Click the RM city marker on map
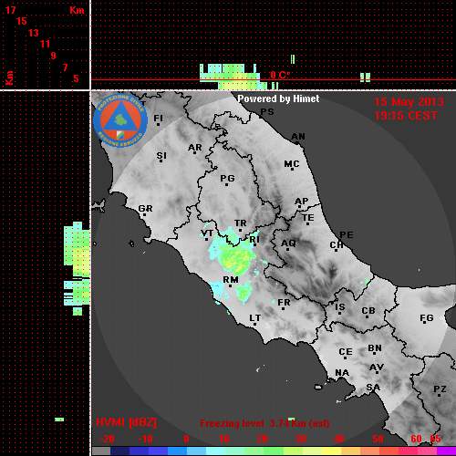 tap(231, 285)
